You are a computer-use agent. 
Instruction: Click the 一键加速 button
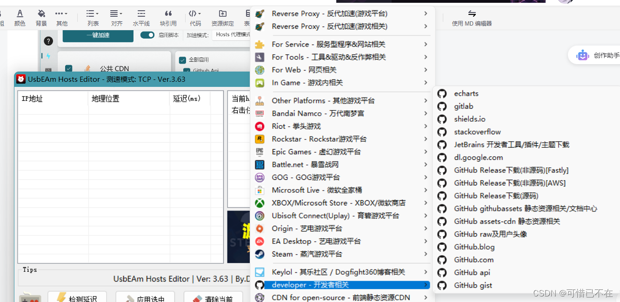[98, 35]
